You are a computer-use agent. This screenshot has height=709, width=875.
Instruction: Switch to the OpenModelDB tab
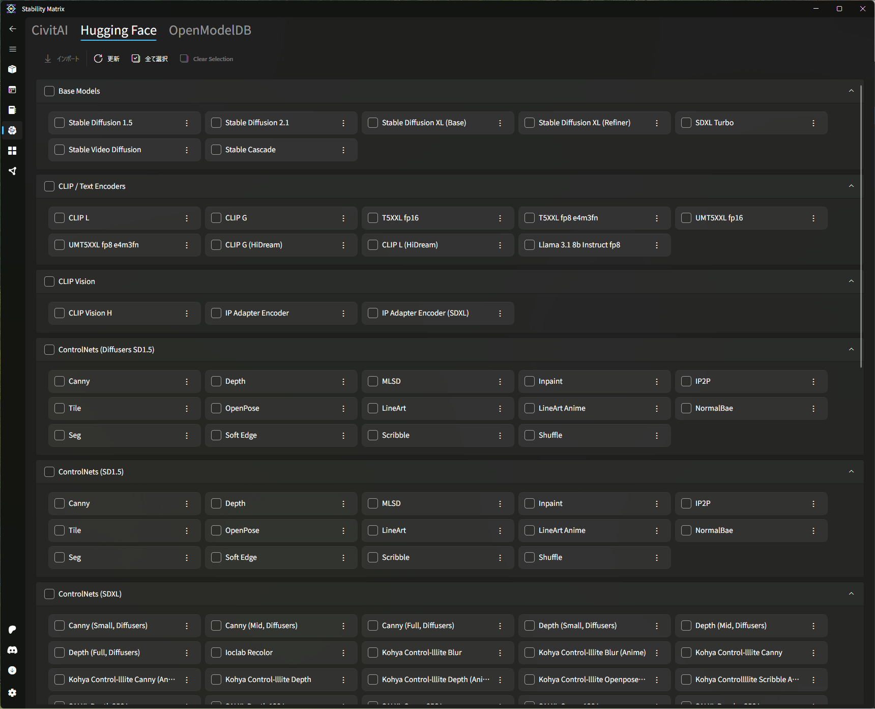point(210,31)
